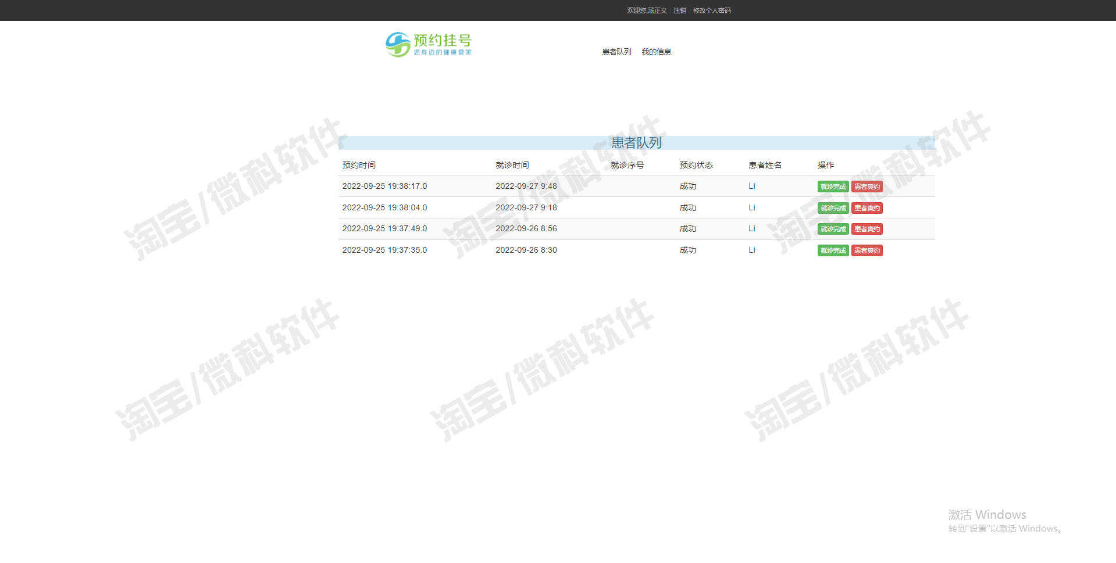Click the 预约时间 column header
Image resolution: width=1116 pixels, height=563 pixels.
pyautogui.click(x=359, y=165)
